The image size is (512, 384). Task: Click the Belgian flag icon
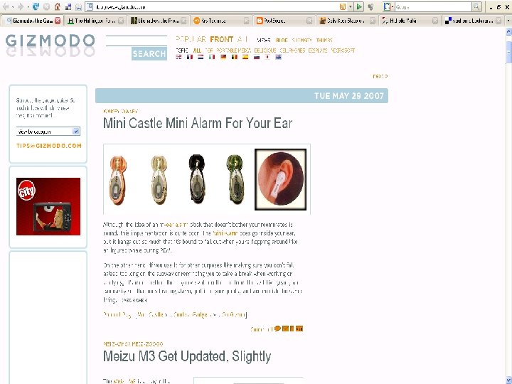[x=235, y=57]
